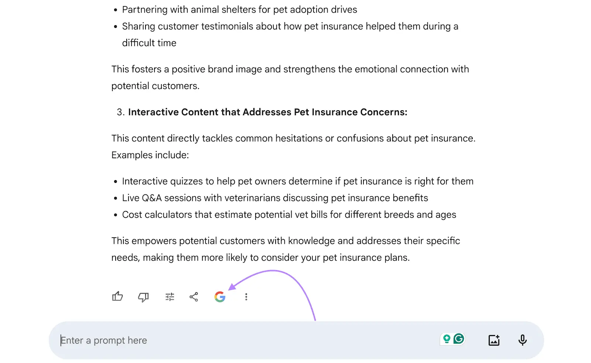
Task: Upload an image with the image icon
Action: click(x=494, y=340)
